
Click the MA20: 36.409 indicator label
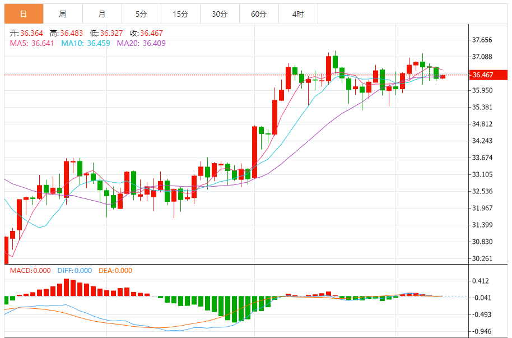[x=141, y=43]
